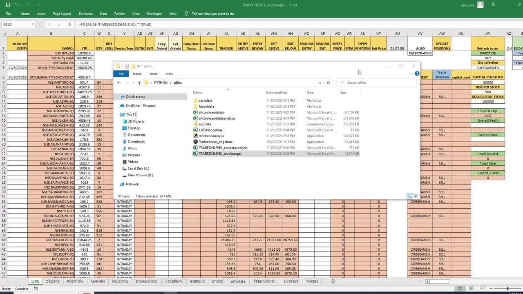Expand the address bar history dropdown

[320, 83]
